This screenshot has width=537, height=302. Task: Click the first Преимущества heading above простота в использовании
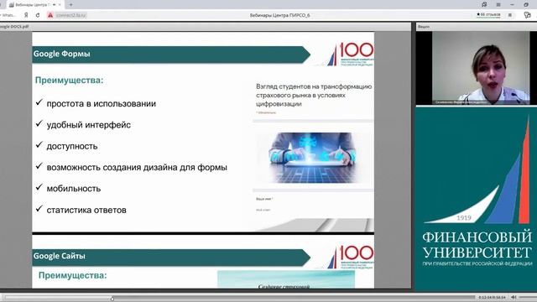click(69, 81)
